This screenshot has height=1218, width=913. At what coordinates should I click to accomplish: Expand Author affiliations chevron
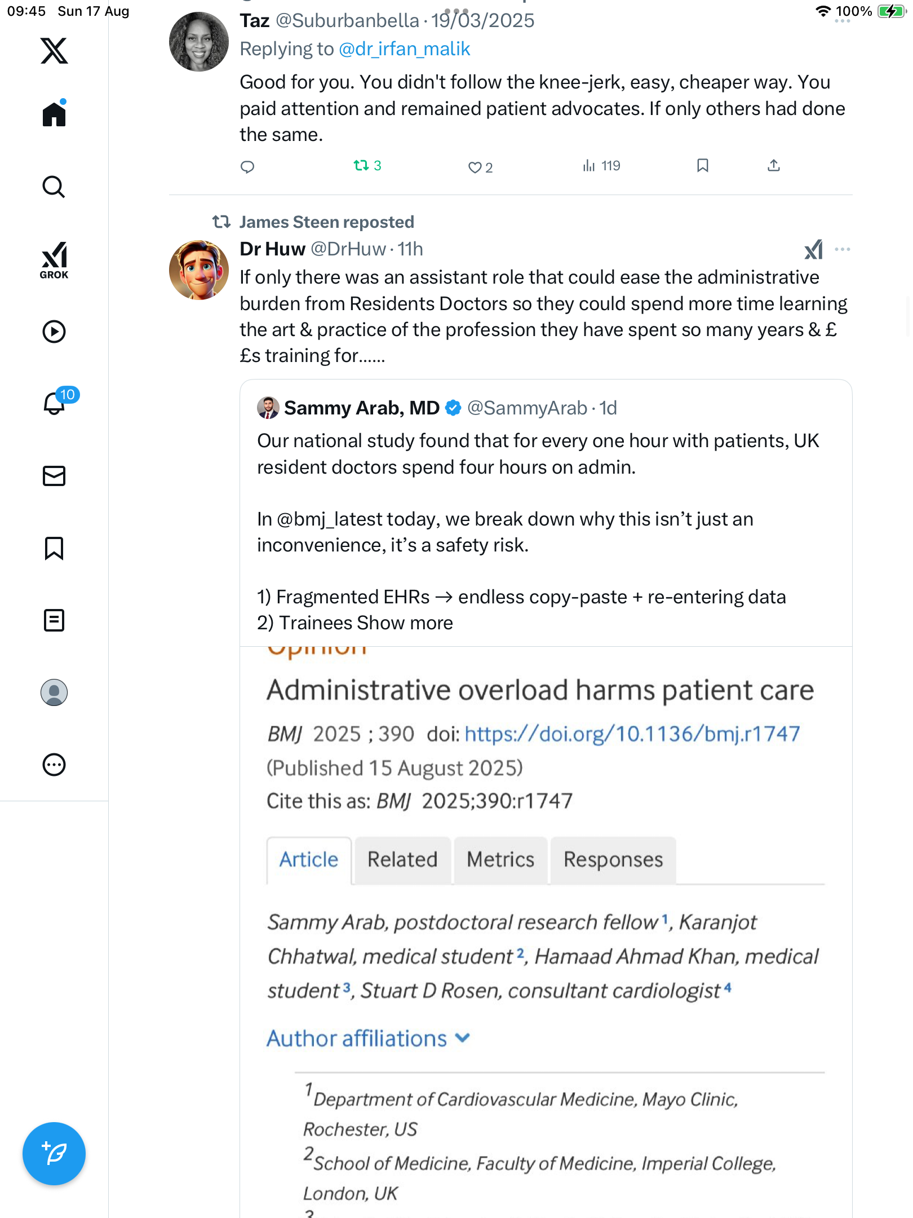tap(463, 1038)
